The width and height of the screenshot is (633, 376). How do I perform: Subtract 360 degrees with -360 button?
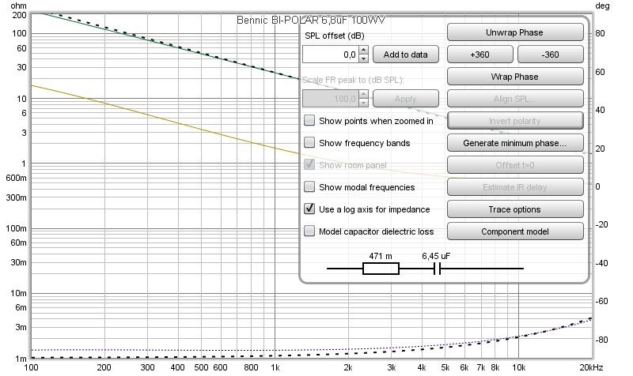[550, 55]
